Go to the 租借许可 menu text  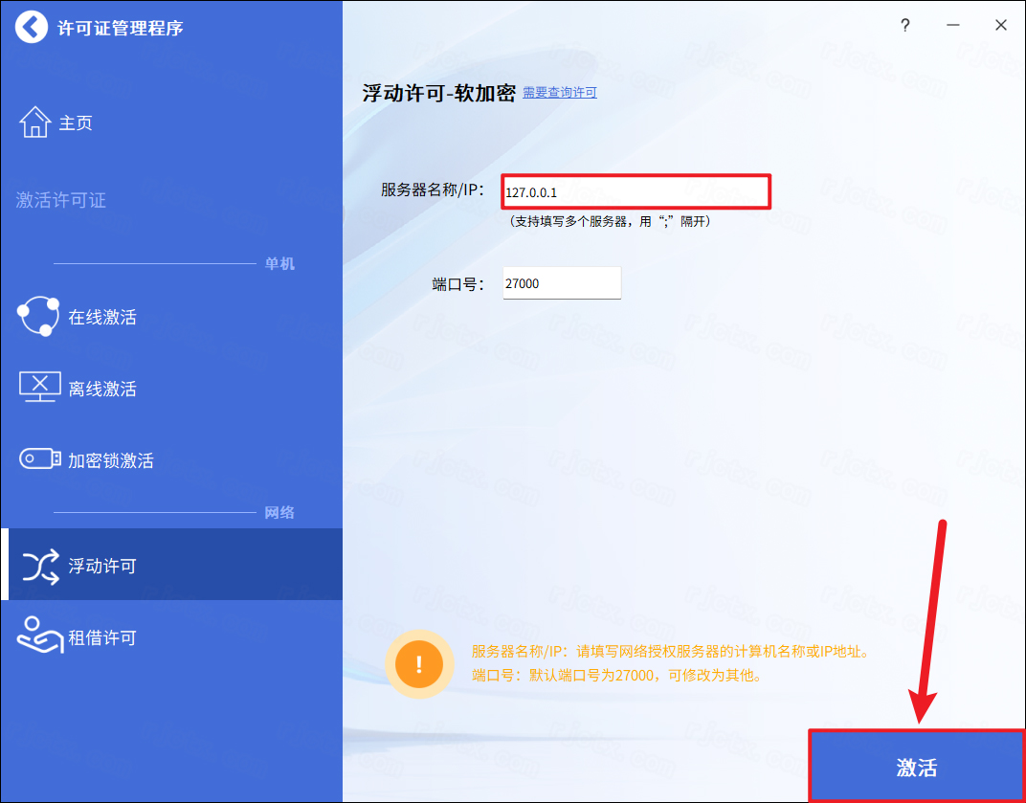[102, 638]
